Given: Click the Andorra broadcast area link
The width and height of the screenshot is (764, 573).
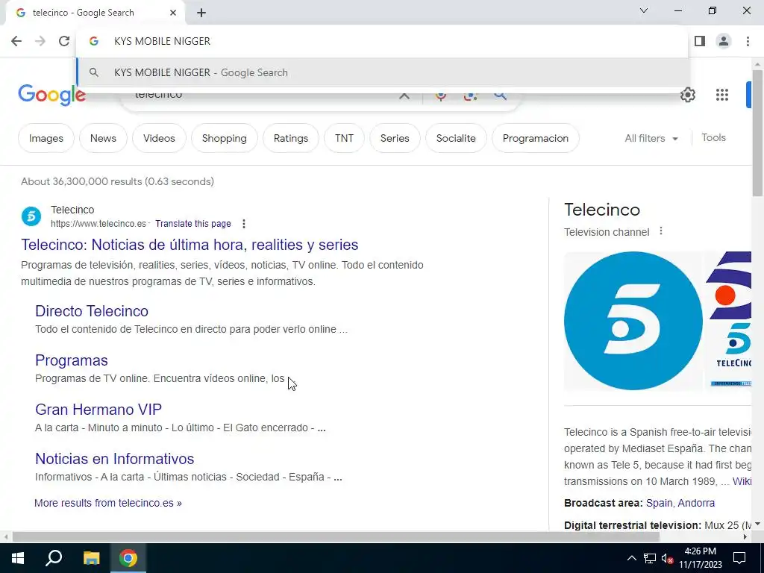Looking at the screenshot, I should pyautogui.click(x=696, y=503).
